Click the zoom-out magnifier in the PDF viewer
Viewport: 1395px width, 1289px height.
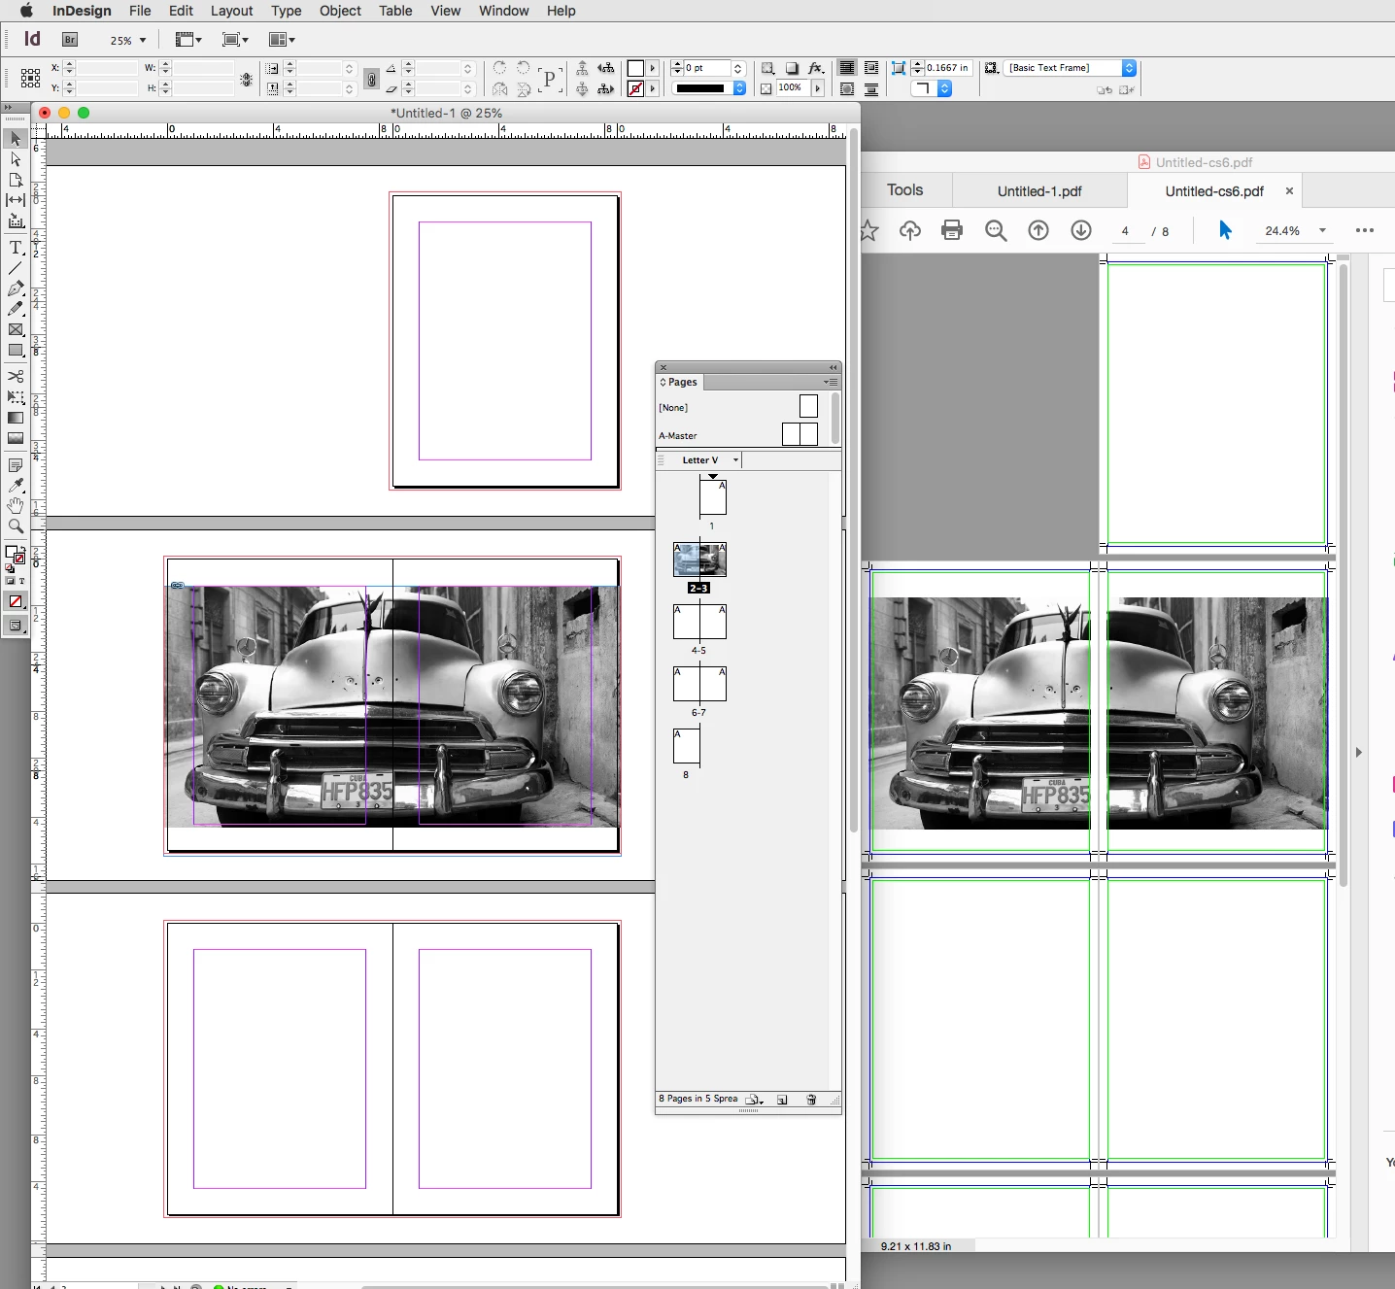pyautogui.click(x=996, y=230)
